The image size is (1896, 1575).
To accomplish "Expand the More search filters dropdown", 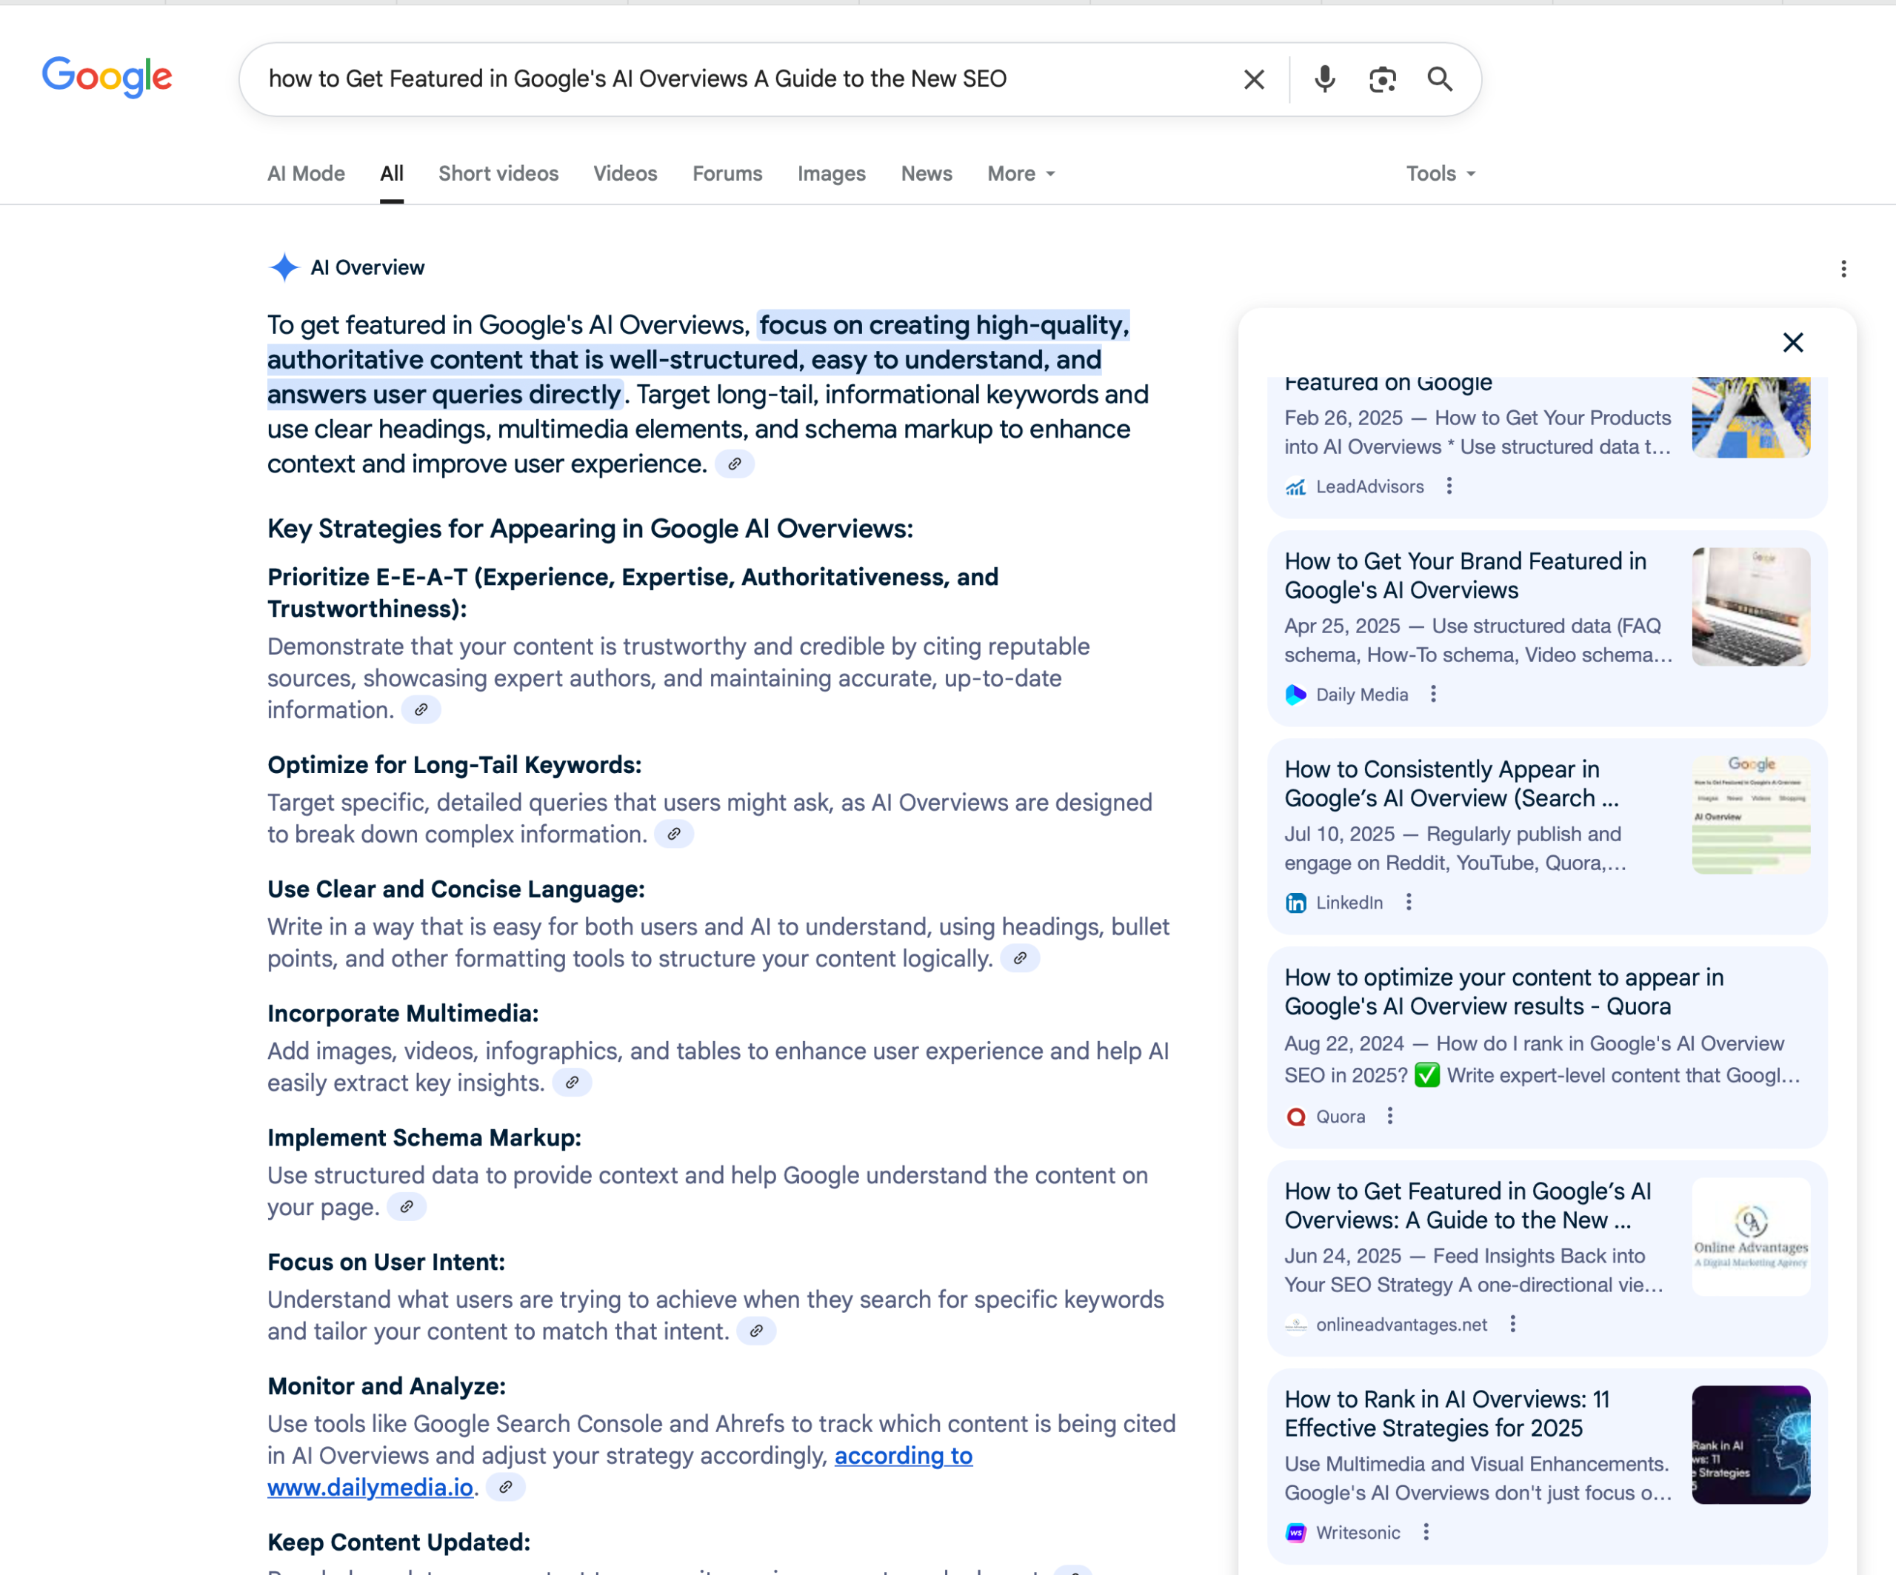I will (1021, 173).
